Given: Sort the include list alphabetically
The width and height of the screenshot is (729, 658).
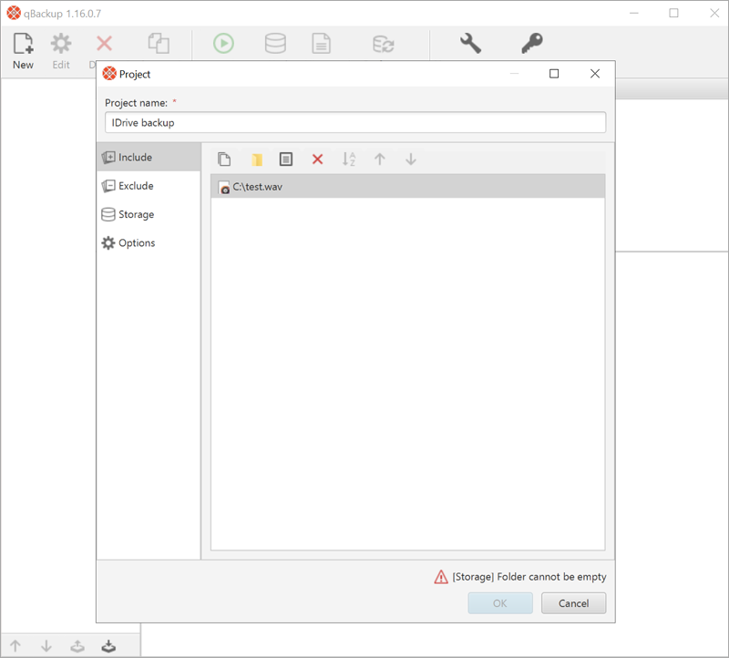Looking at the screenshot, I should pyautogui.click(x=349, y=159).
